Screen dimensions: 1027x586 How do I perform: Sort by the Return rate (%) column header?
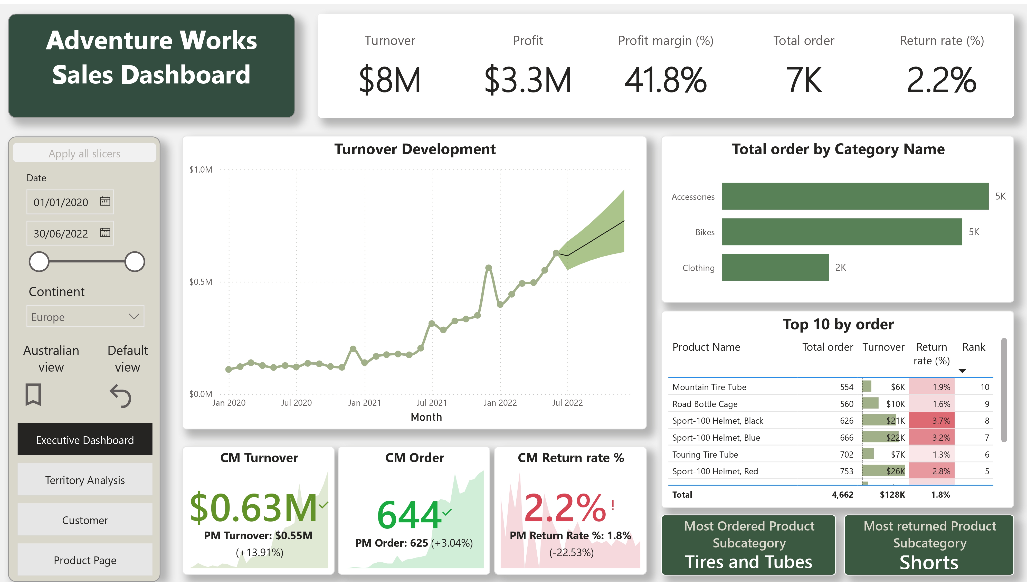click(x=932, y=354)
